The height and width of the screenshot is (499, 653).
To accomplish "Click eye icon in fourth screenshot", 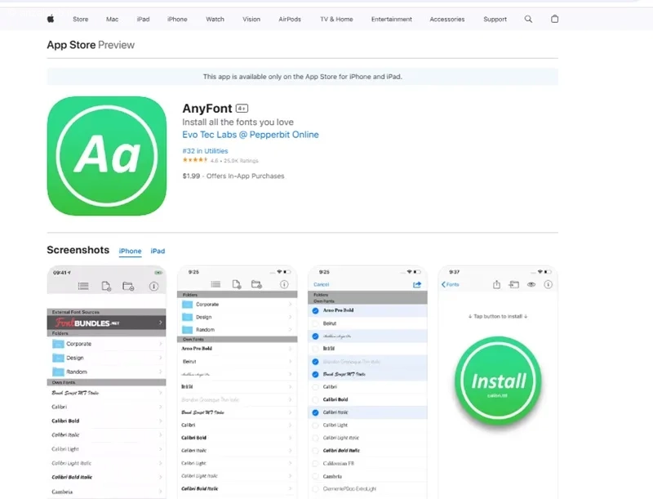I will pos(531,284).
